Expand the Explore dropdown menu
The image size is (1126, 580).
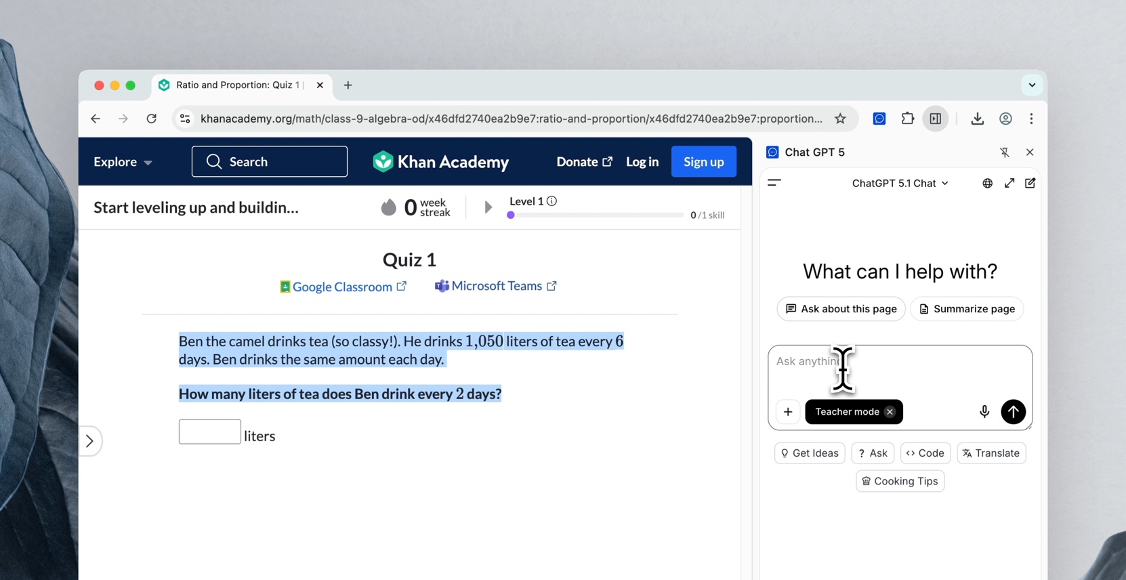(123, 162)
